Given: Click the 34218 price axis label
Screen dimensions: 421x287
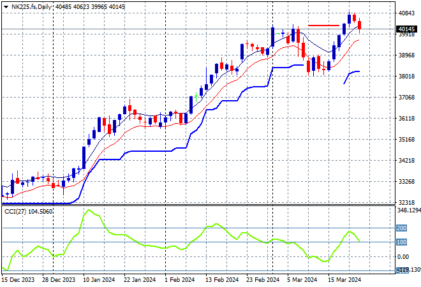Looking at the screenshot, I should pos(406,161).
